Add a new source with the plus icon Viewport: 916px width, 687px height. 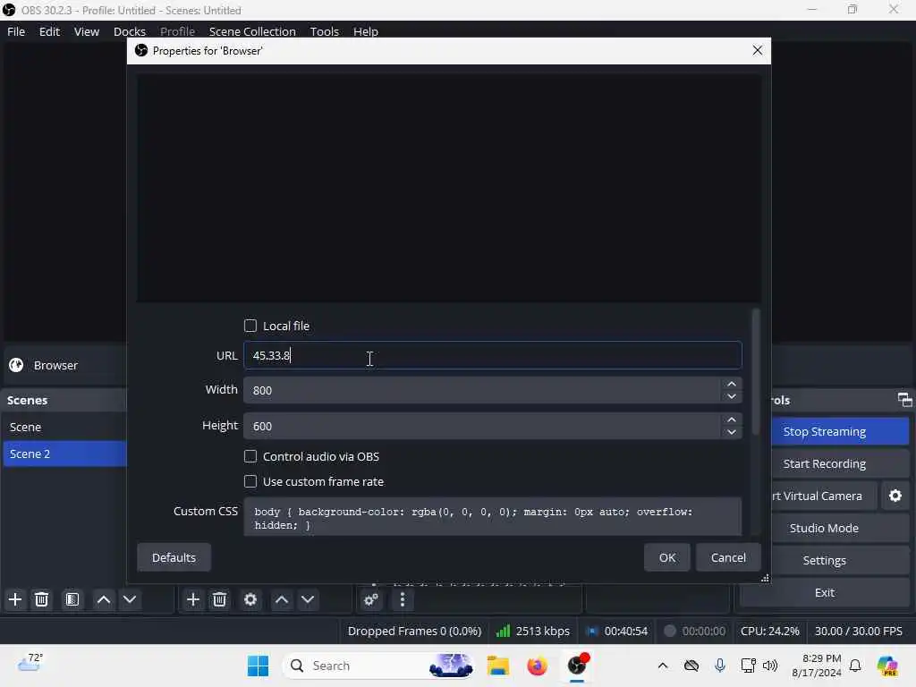(x=193, y=599)
